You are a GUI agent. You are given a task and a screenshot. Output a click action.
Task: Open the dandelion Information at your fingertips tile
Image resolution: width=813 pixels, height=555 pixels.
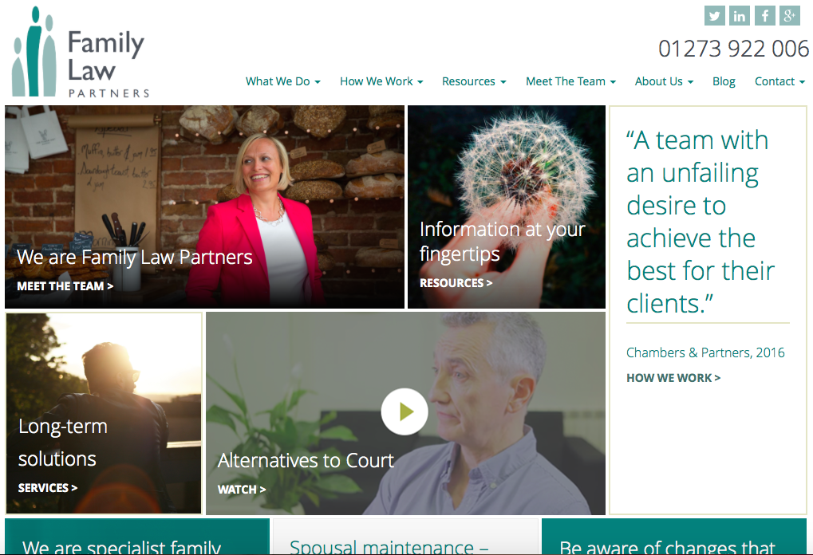pyautogui.click(x=507, y=207)
